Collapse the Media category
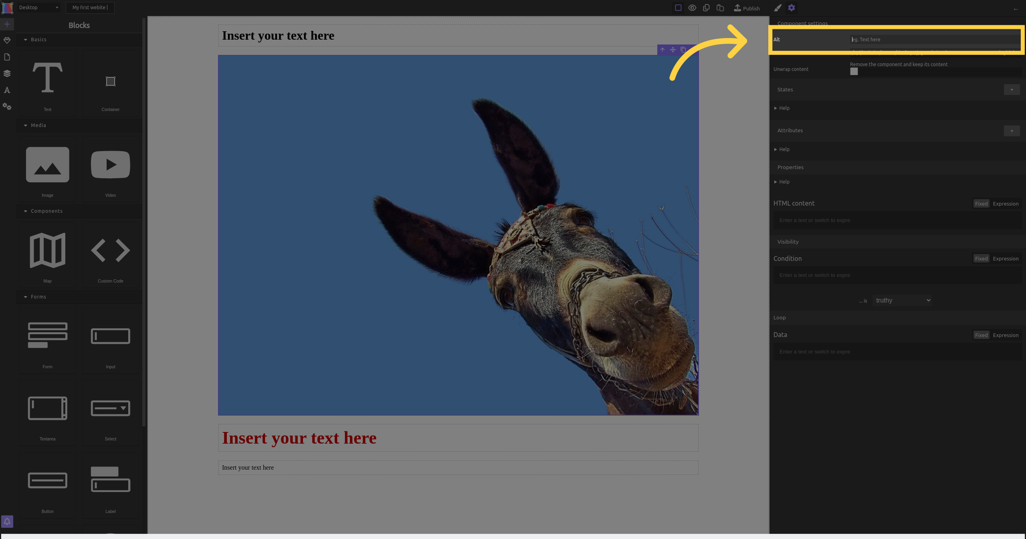This screenshot has height=539, width=1026. click(79, 125)
